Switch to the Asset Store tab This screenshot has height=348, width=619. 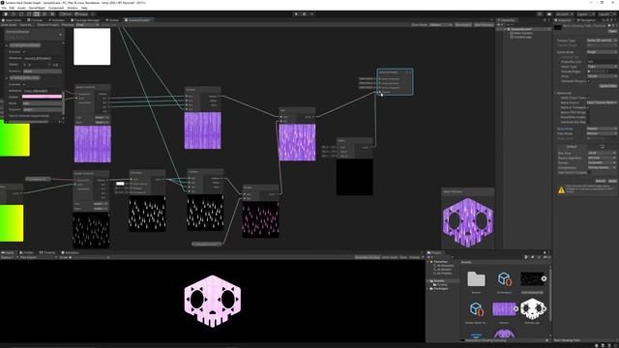click(x=12, y=19)
